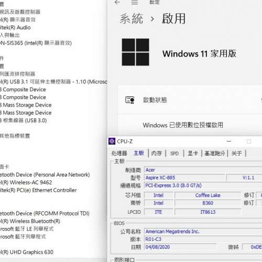Click the B360 southbridge value
The width and height of the screenshot is (262, 262).
pyautogui.click(x=208, y=203)
